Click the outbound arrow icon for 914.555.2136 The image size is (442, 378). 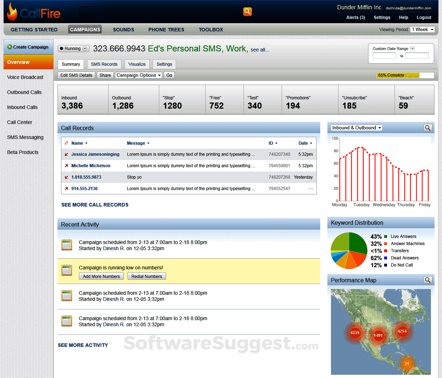pyautogui.click(x=66, y=189)
